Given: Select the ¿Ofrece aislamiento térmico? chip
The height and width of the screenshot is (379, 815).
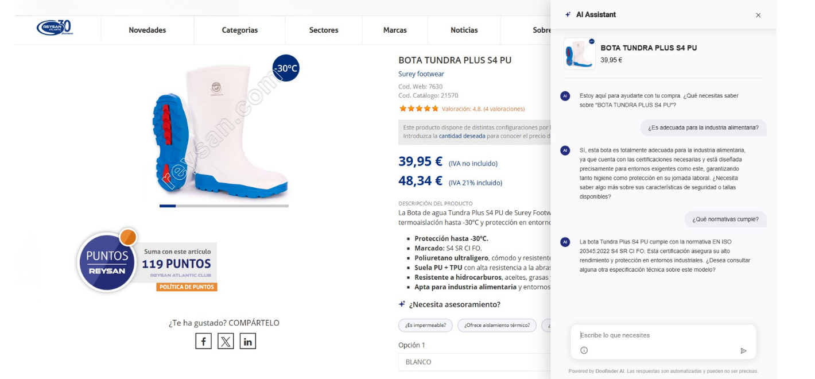Looking at the screenshot, I should pyautogui.click(x=497, y=326).
